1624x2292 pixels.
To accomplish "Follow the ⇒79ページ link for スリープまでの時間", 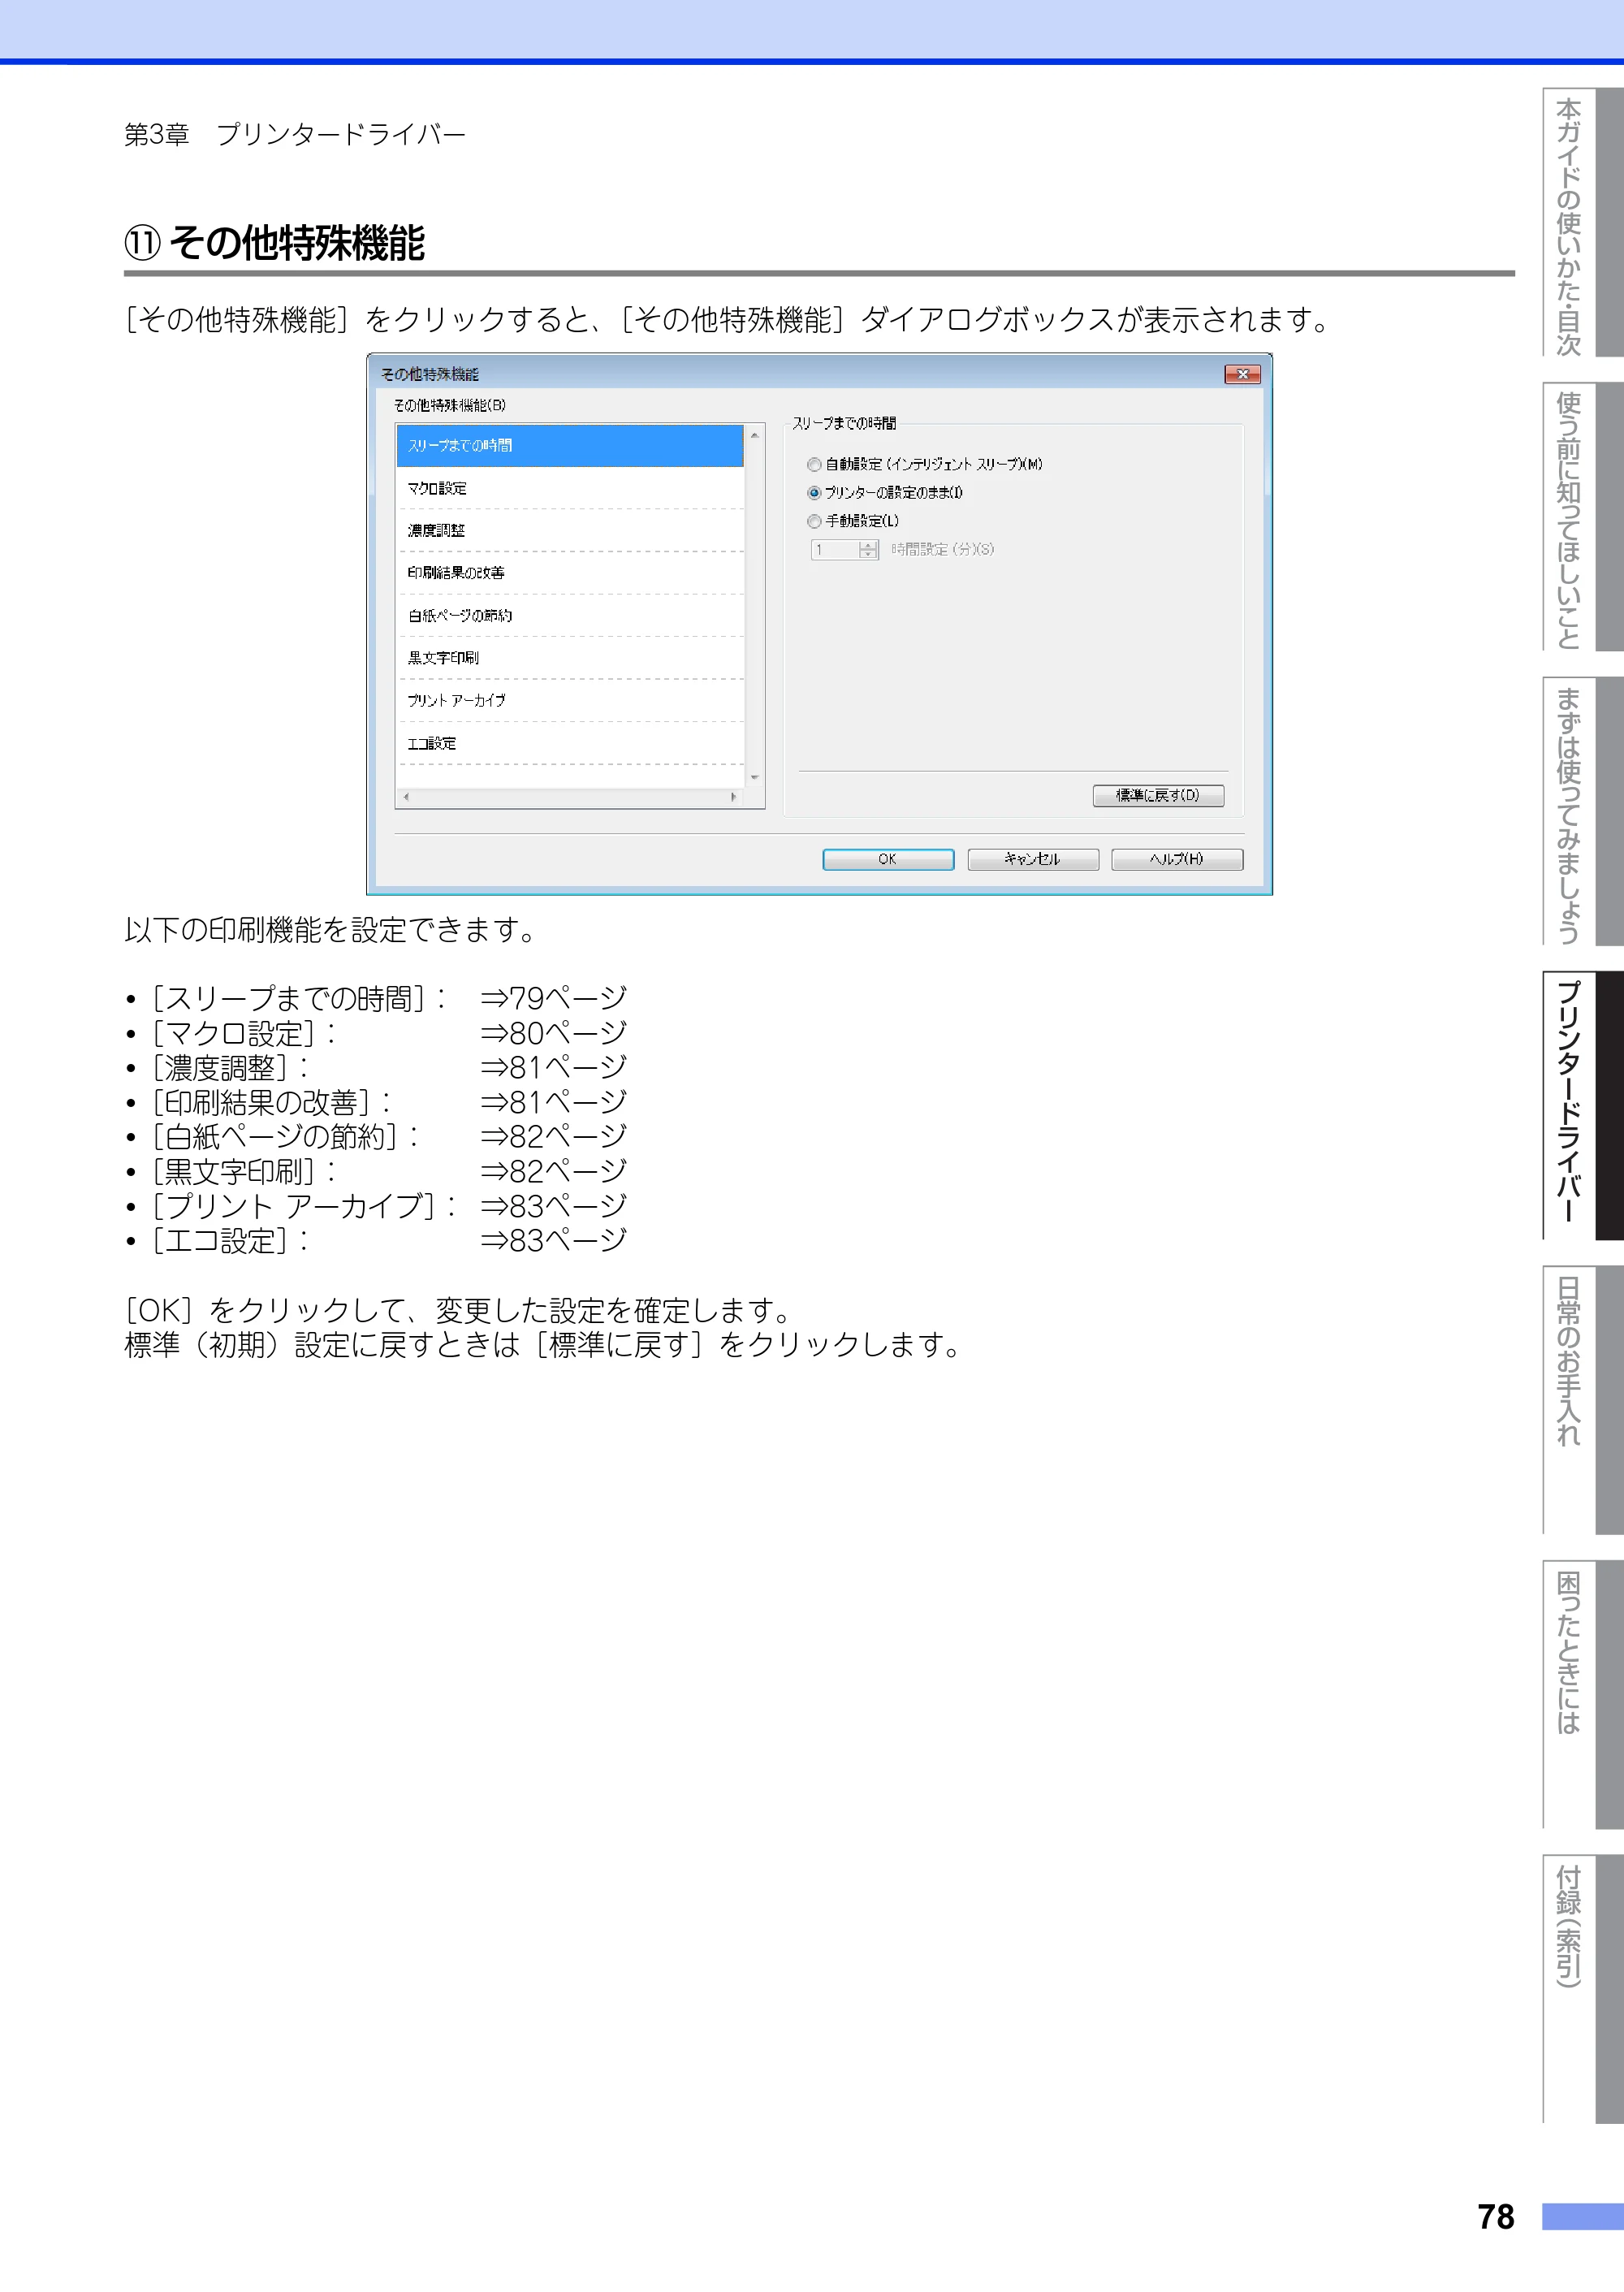I will point(553,998).
